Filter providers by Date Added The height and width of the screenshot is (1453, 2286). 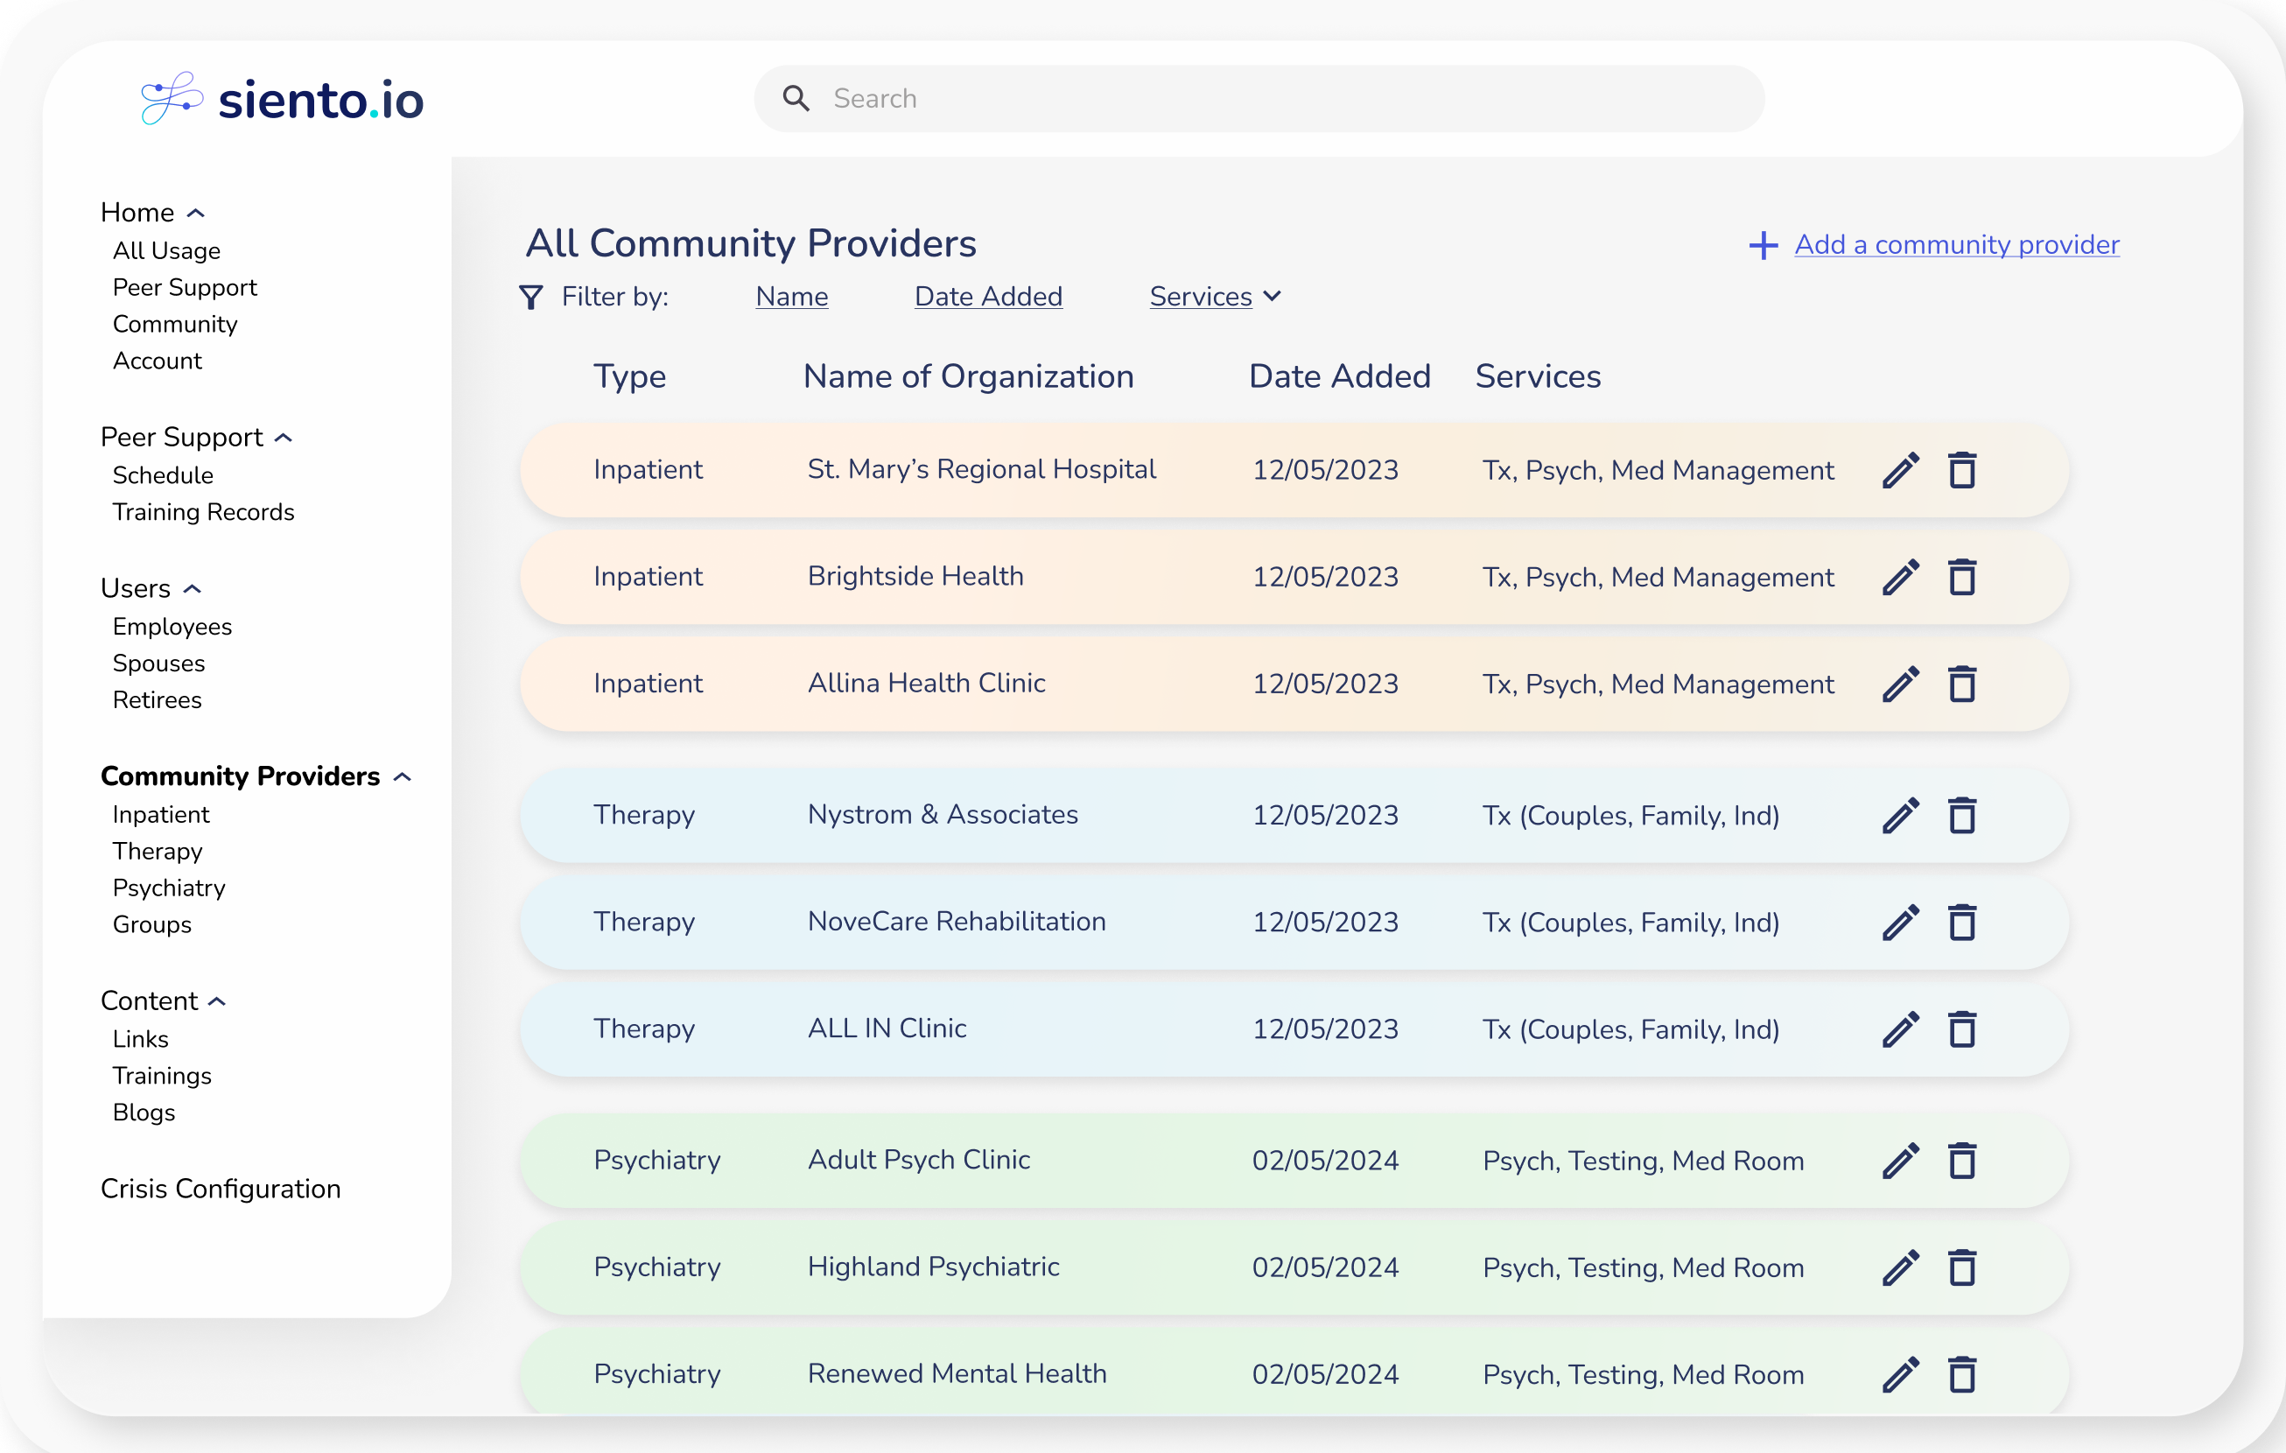tap(988, 297)
